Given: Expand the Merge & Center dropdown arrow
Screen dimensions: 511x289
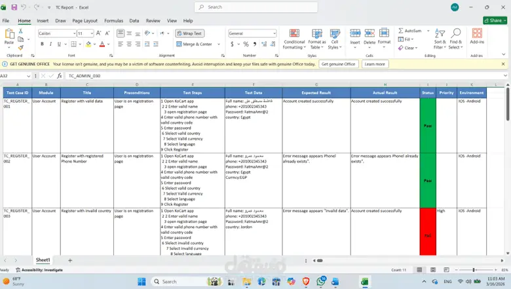Looking at the screenshot, I should click(219, 44).
